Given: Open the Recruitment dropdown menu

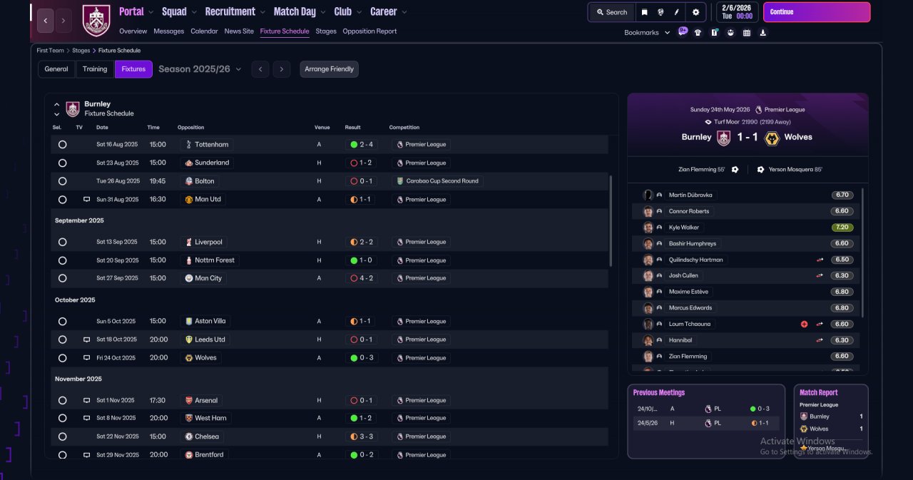Looking at the screenshot, I should pos(234,11).
